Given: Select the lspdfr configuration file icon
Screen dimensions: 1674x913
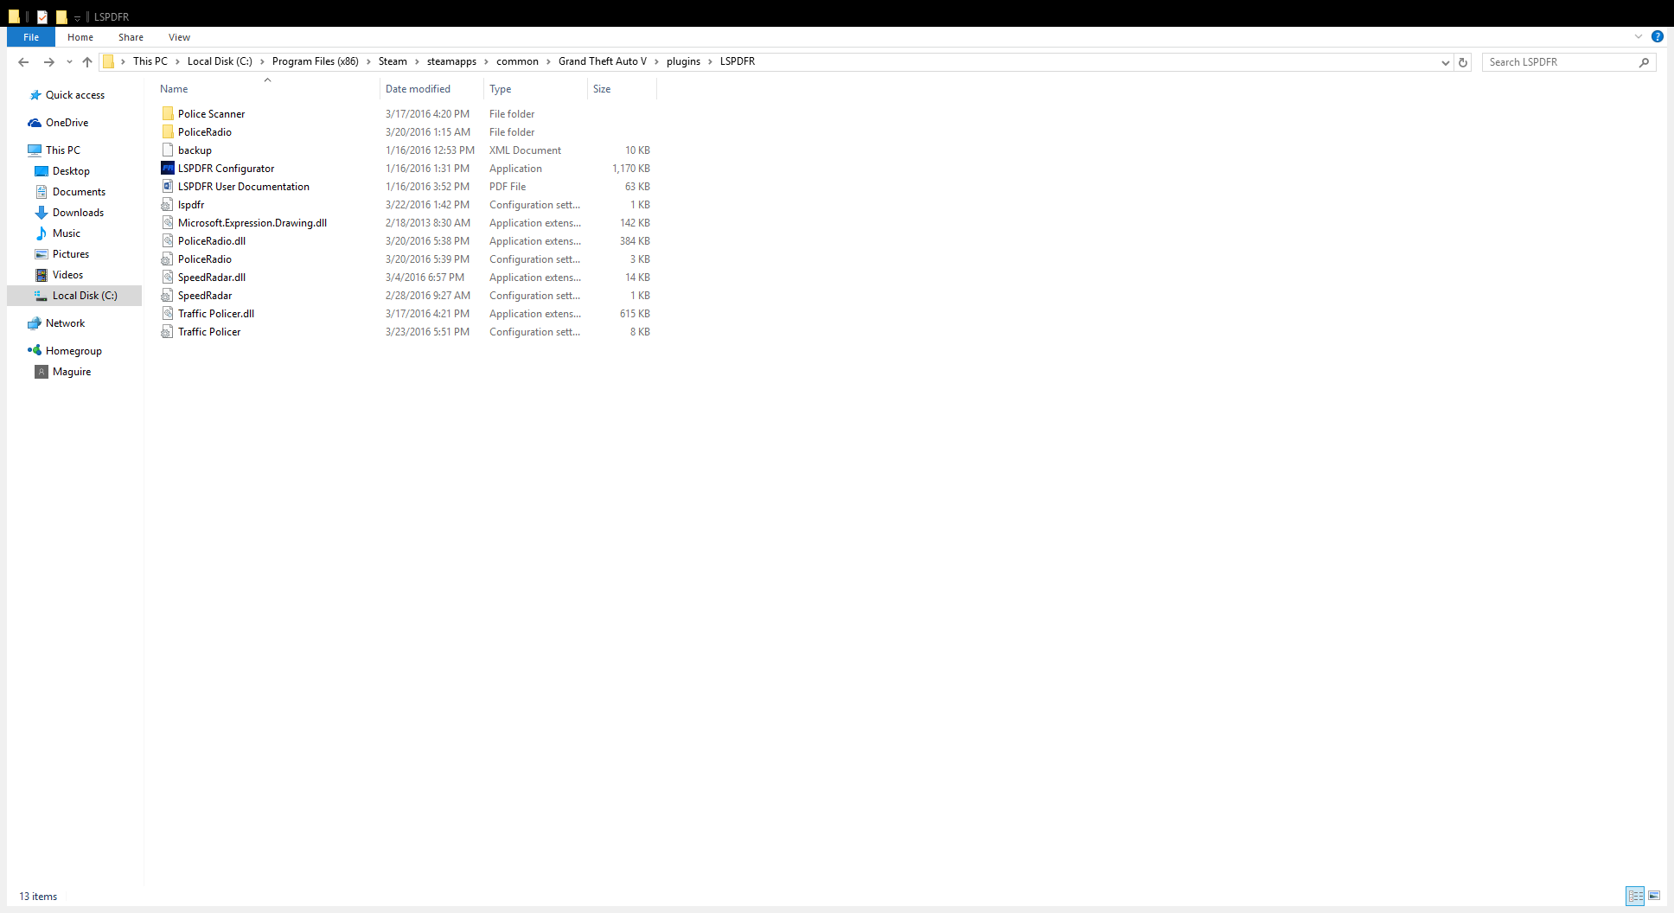Looking at the screenshot, I should coord(168,205).
